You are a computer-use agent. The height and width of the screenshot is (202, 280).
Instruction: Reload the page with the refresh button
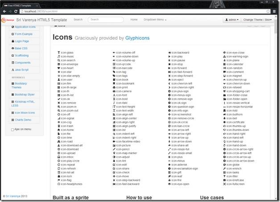click(x=16, y=12)
